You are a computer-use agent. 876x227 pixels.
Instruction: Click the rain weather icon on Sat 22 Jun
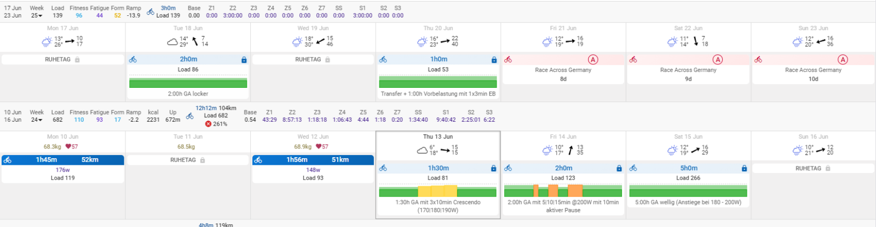pyautogui.click(x=672, y=41)
